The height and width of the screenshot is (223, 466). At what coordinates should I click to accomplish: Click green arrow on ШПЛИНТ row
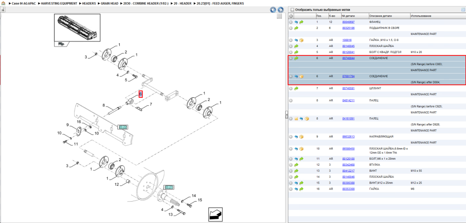296,88
